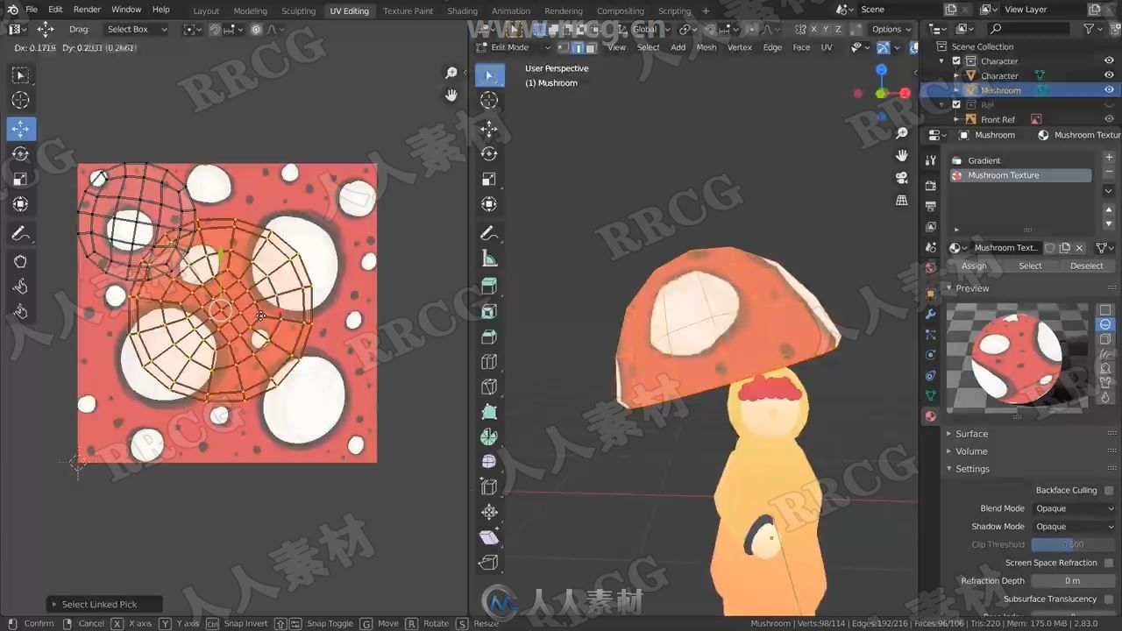Viewport: 1122px width, 631px height.
Task: Toggle visibility of Front Ref image
Action: (1109, 119)
